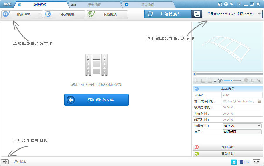
Task: Click the 文件名 label
Action: point(200,95)
